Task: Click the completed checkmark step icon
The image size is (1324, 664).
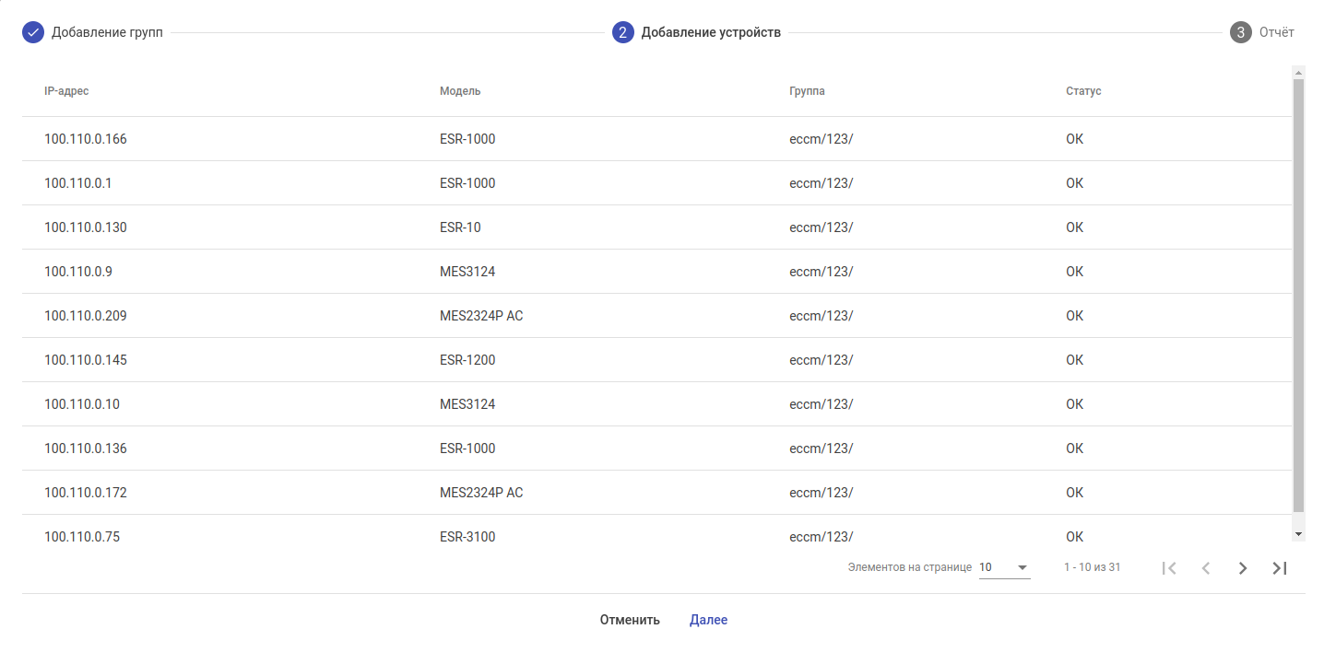Action: pyautogui.click(x=33, y=32)
